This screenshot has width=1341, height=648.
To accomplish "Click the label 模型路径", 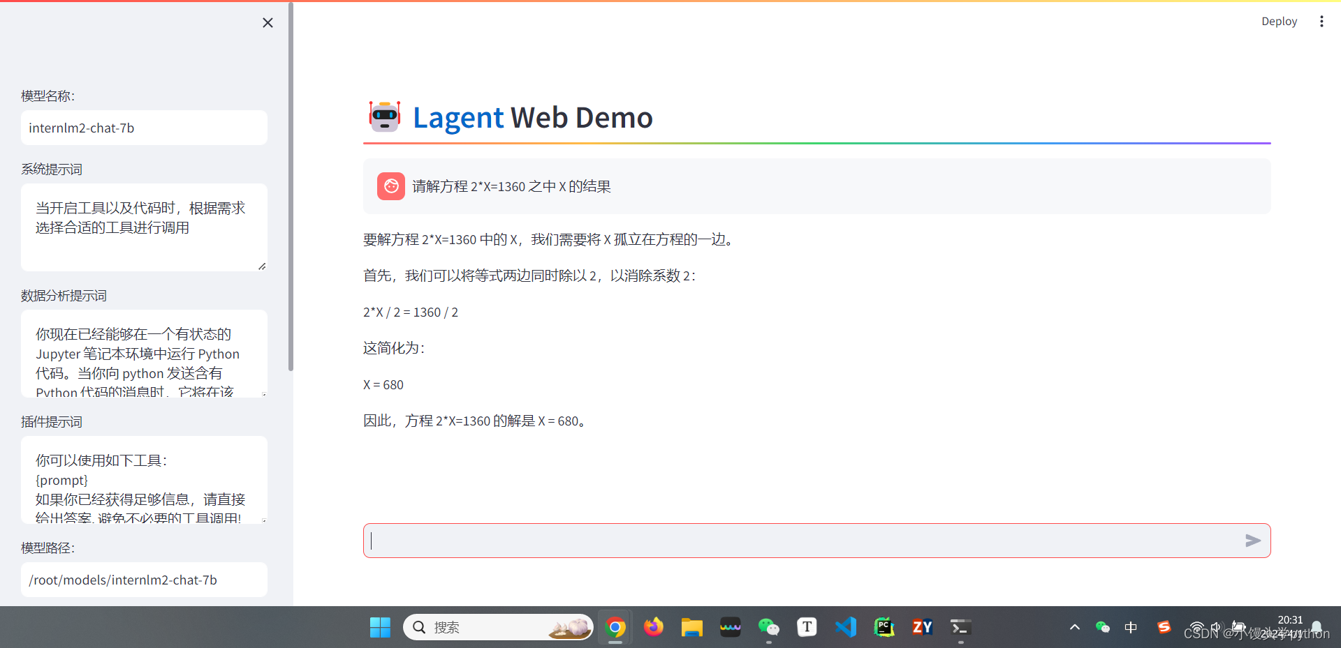I will tap(47, 548).
